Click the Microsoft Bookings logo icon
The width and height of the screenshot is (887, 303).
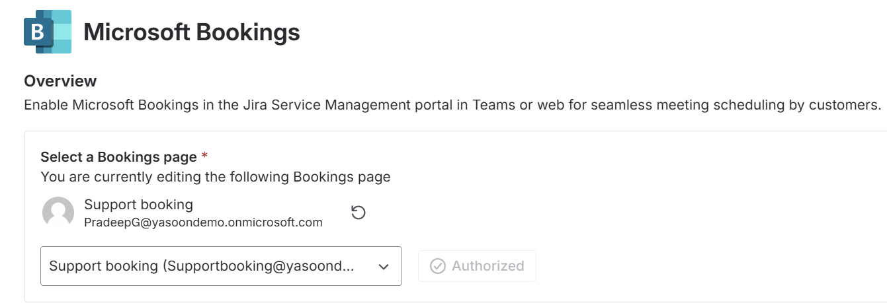tap(48, 32)
